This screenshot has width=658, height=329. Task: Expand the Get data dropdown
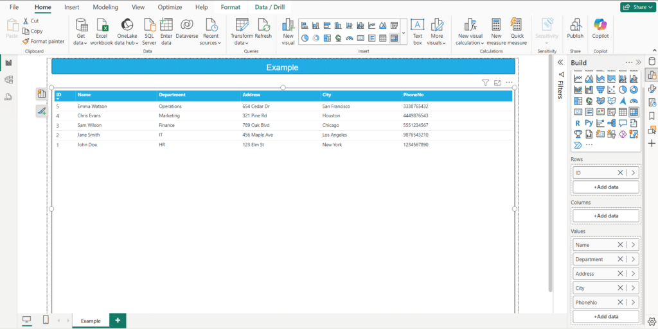81,43
